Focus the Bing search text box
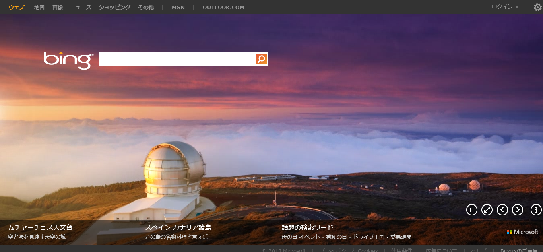This screenshot has height=252, width=543. tap(177, 59)
